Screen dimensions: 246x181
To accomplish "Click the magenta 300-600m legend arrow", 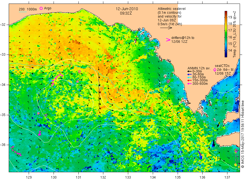I will pos(189,84).
